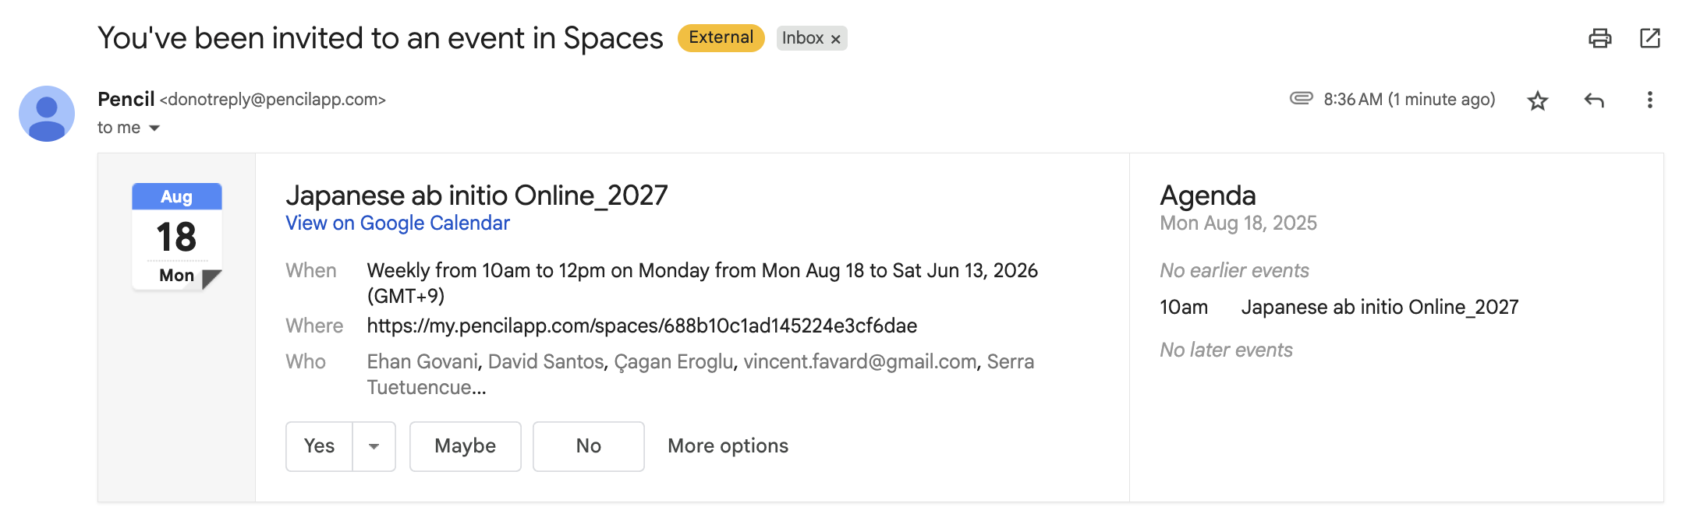Viewport: 1686px width, 528px height.
Task: Open More options for the invite
Action: pyautogui.click(x=727, y=445)
